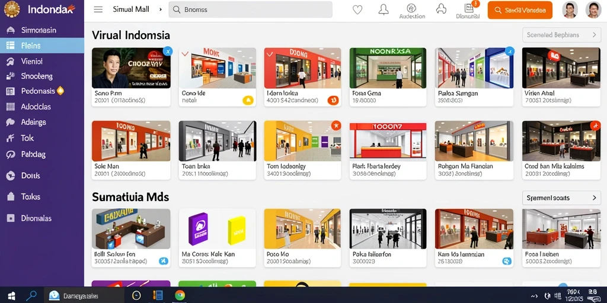Open Chrome from the taskbar

[x=180, y=296]
